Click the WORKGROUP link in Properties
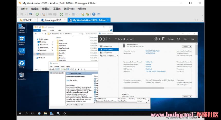Viewport: 221px width, 120px height. [150, 53]
